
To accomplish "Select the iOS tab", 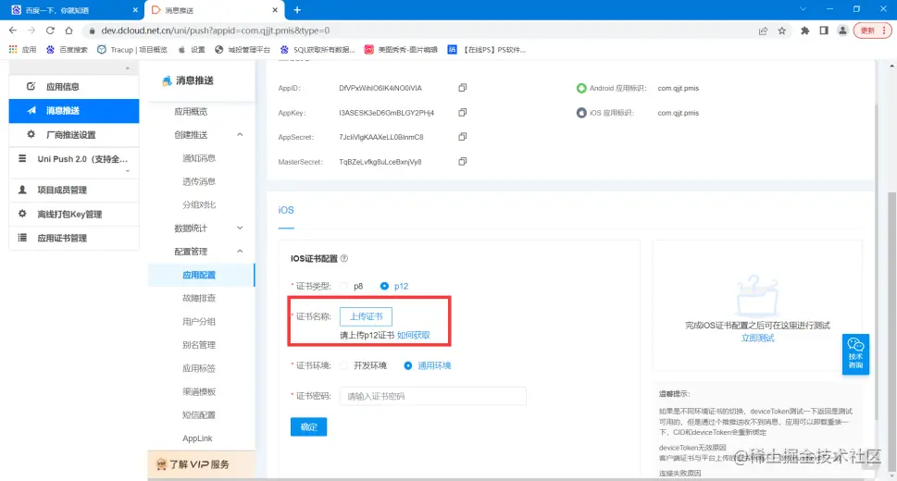I will pyautogui.click(x=286, y=210).
